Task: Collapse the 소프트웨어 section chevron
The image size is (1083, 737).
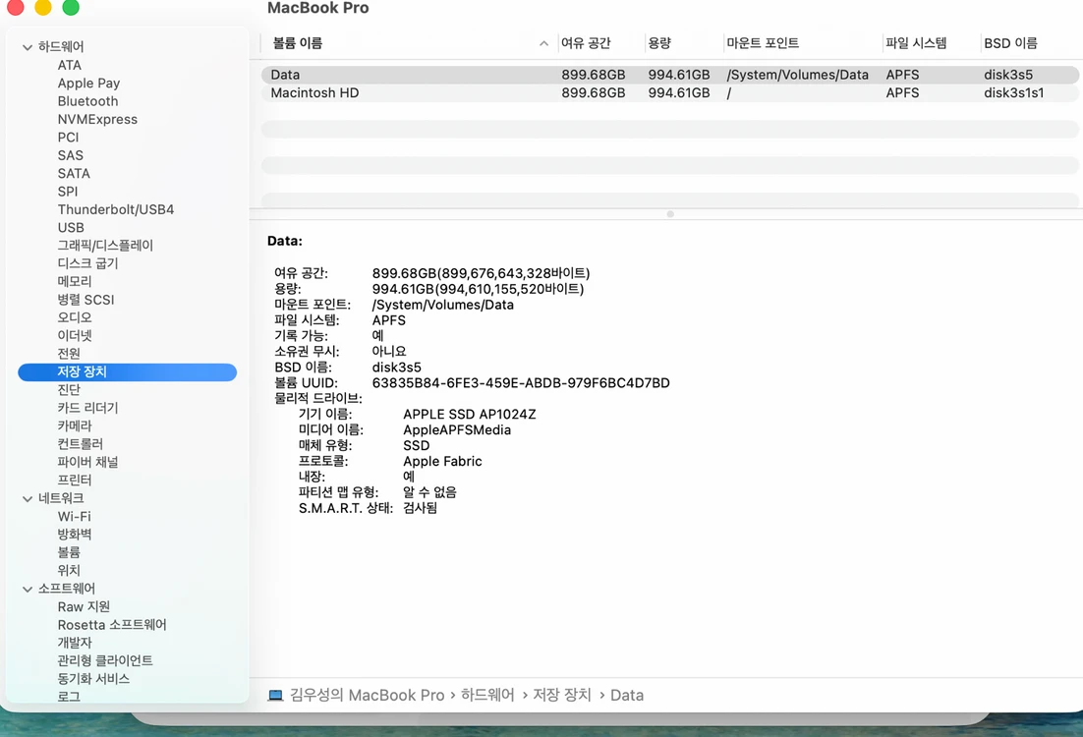Action: (x=28, y=590)
